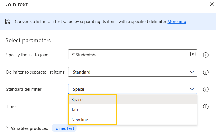
Task: Show info for Specify the list to join
Action: tap(206, 55)
